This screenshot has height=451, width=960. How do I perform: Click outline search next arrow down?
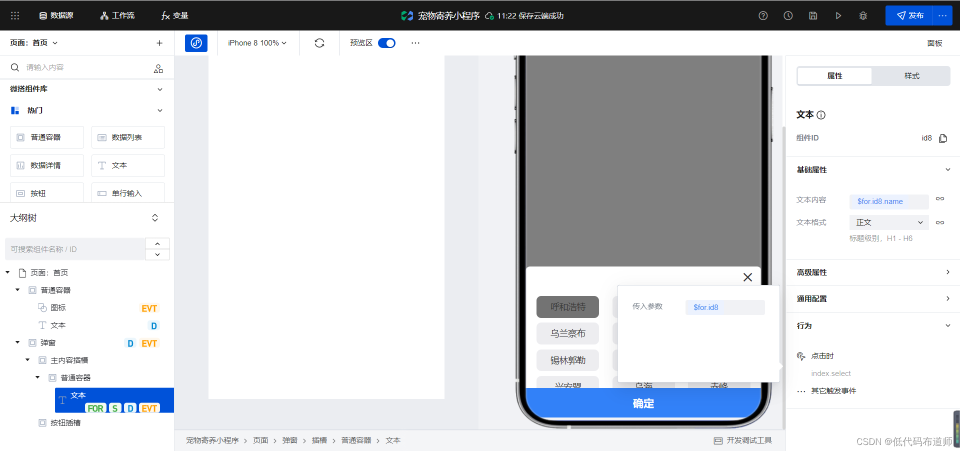tap(157, 254)
